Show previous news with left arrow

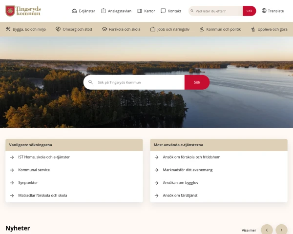pos(267,230)
